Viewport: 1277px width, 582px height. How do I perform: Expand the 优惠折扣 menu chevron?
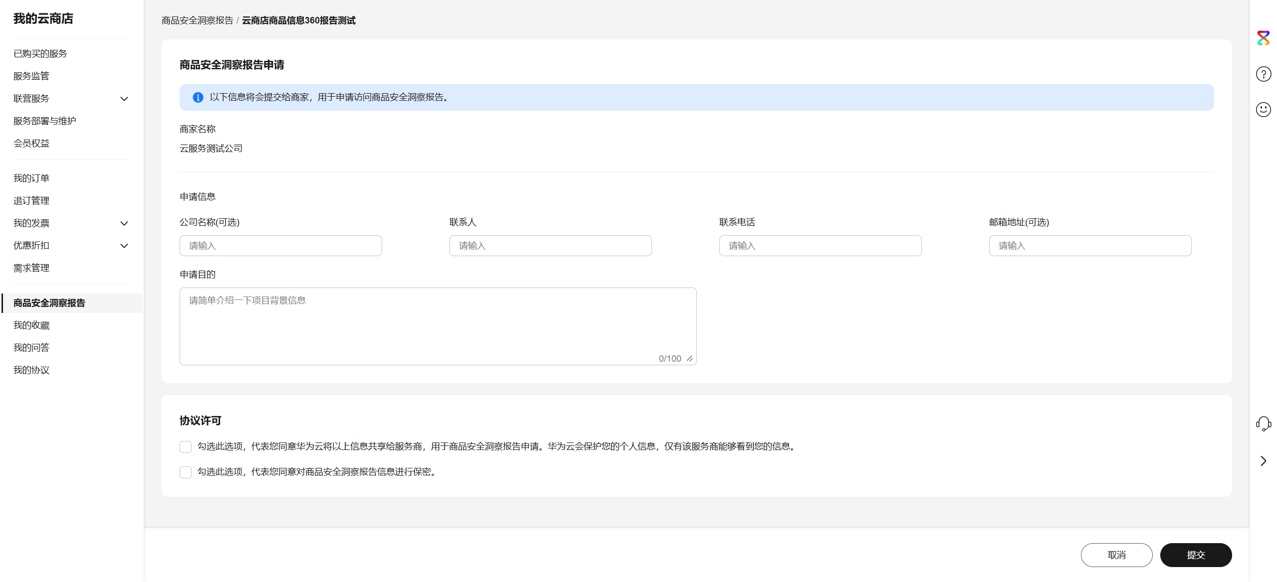tap(124, 246)
